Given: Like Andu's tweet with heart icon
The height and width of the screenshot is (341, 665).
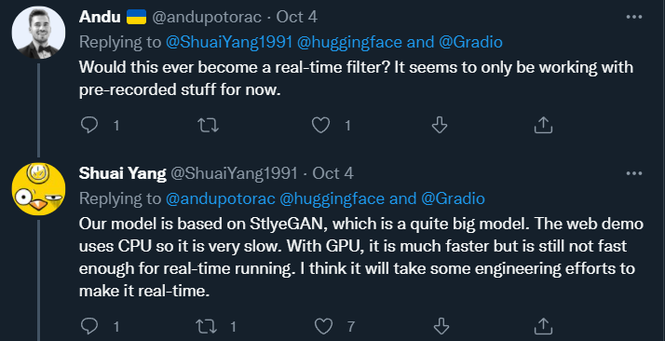Looking at the screenshot, I should tap(320, 125).
